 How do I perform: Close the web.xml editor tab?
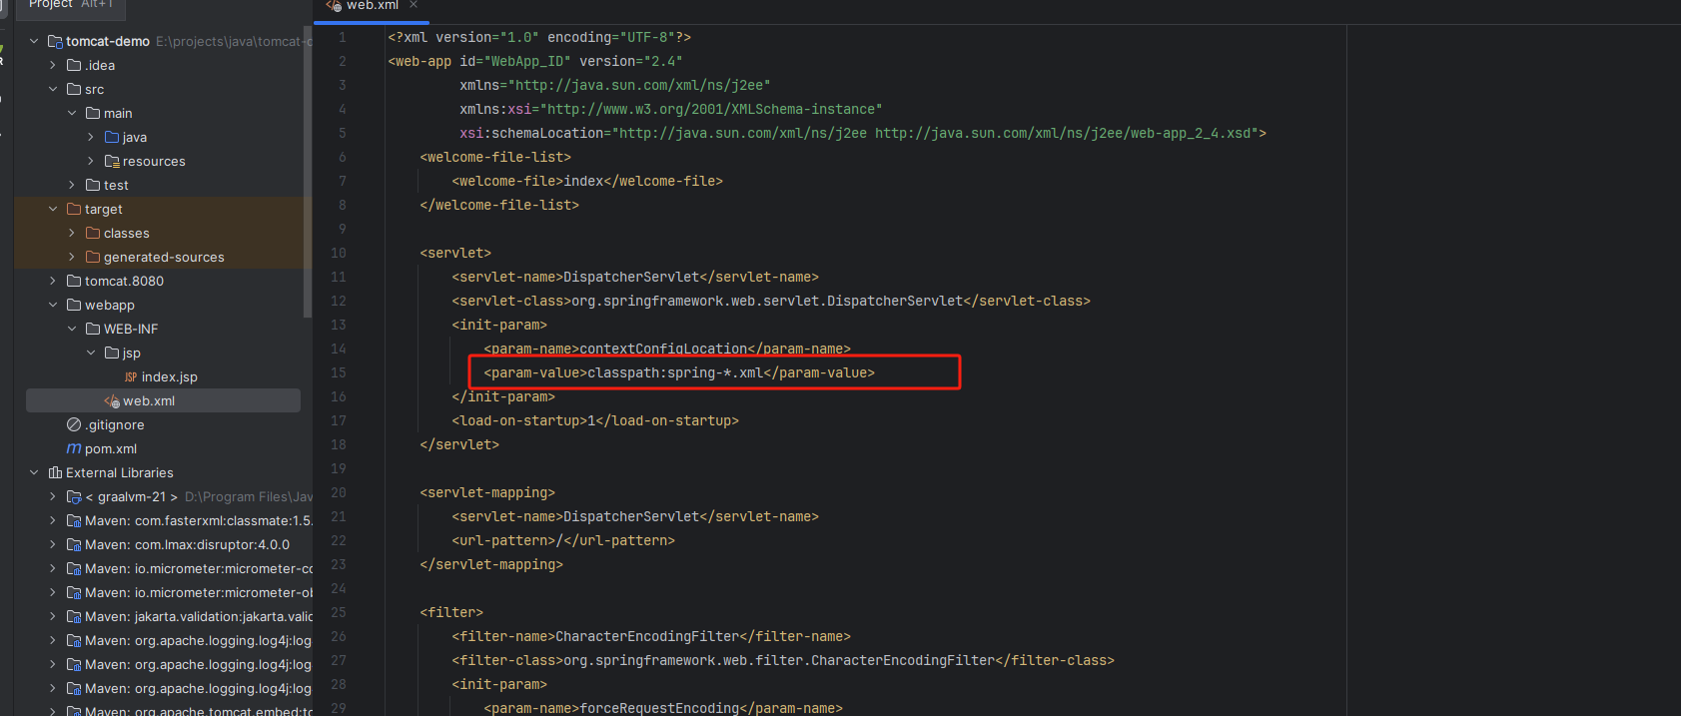point(414,5)
